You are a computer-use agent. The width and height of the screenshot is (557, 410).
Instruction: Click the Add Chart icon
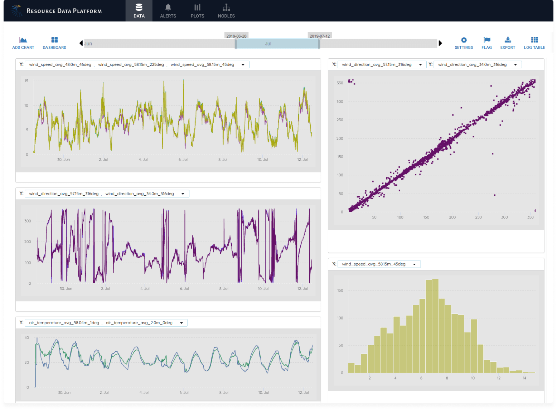click(23, 40)
